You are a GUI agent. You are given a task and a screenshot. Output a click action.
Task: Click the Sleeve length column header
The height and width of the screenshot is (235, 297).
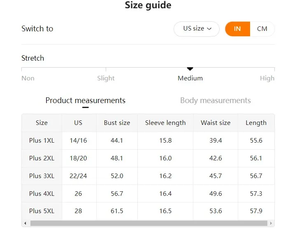click(x=165, y=123)
